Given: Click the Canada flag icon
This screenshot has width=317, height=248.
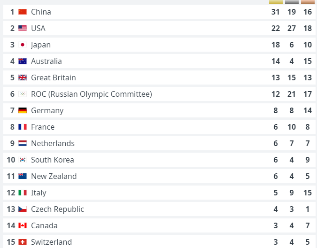Looking at the screenshot, I should point(23,225).
